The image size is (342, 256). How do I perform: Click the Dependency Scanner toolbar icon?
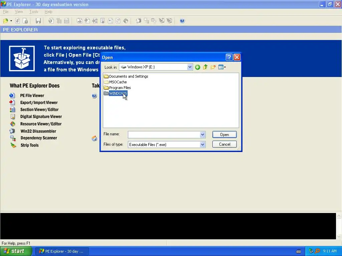tap(146, 21)
